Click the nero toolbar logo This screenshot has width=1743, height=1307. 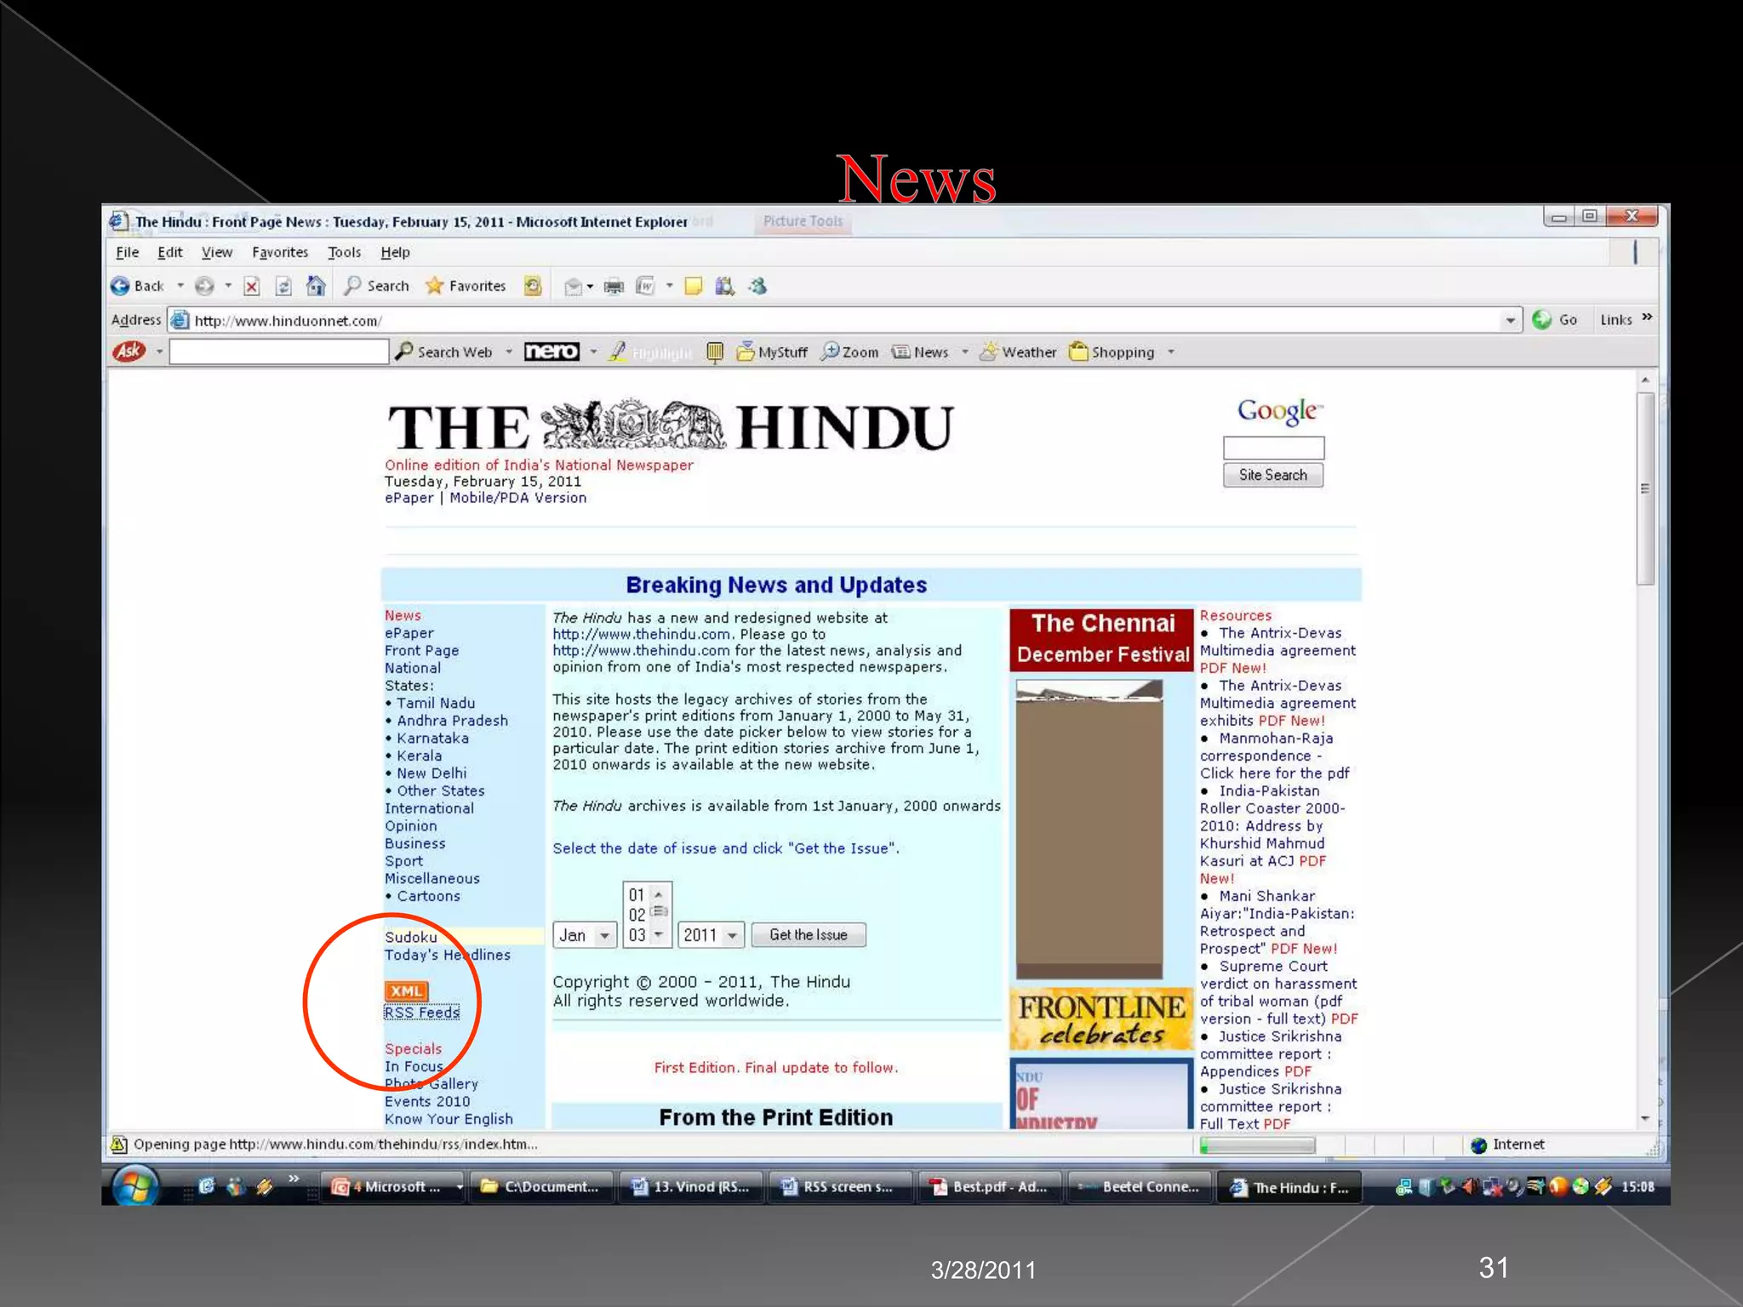pos(551,351)
